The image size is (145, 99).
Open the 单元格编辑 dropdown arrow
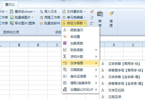85,17
